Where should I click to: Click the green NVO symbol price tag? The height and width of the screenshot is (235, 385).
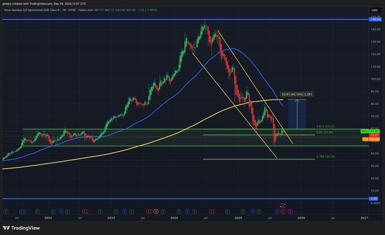coord(364,131)
